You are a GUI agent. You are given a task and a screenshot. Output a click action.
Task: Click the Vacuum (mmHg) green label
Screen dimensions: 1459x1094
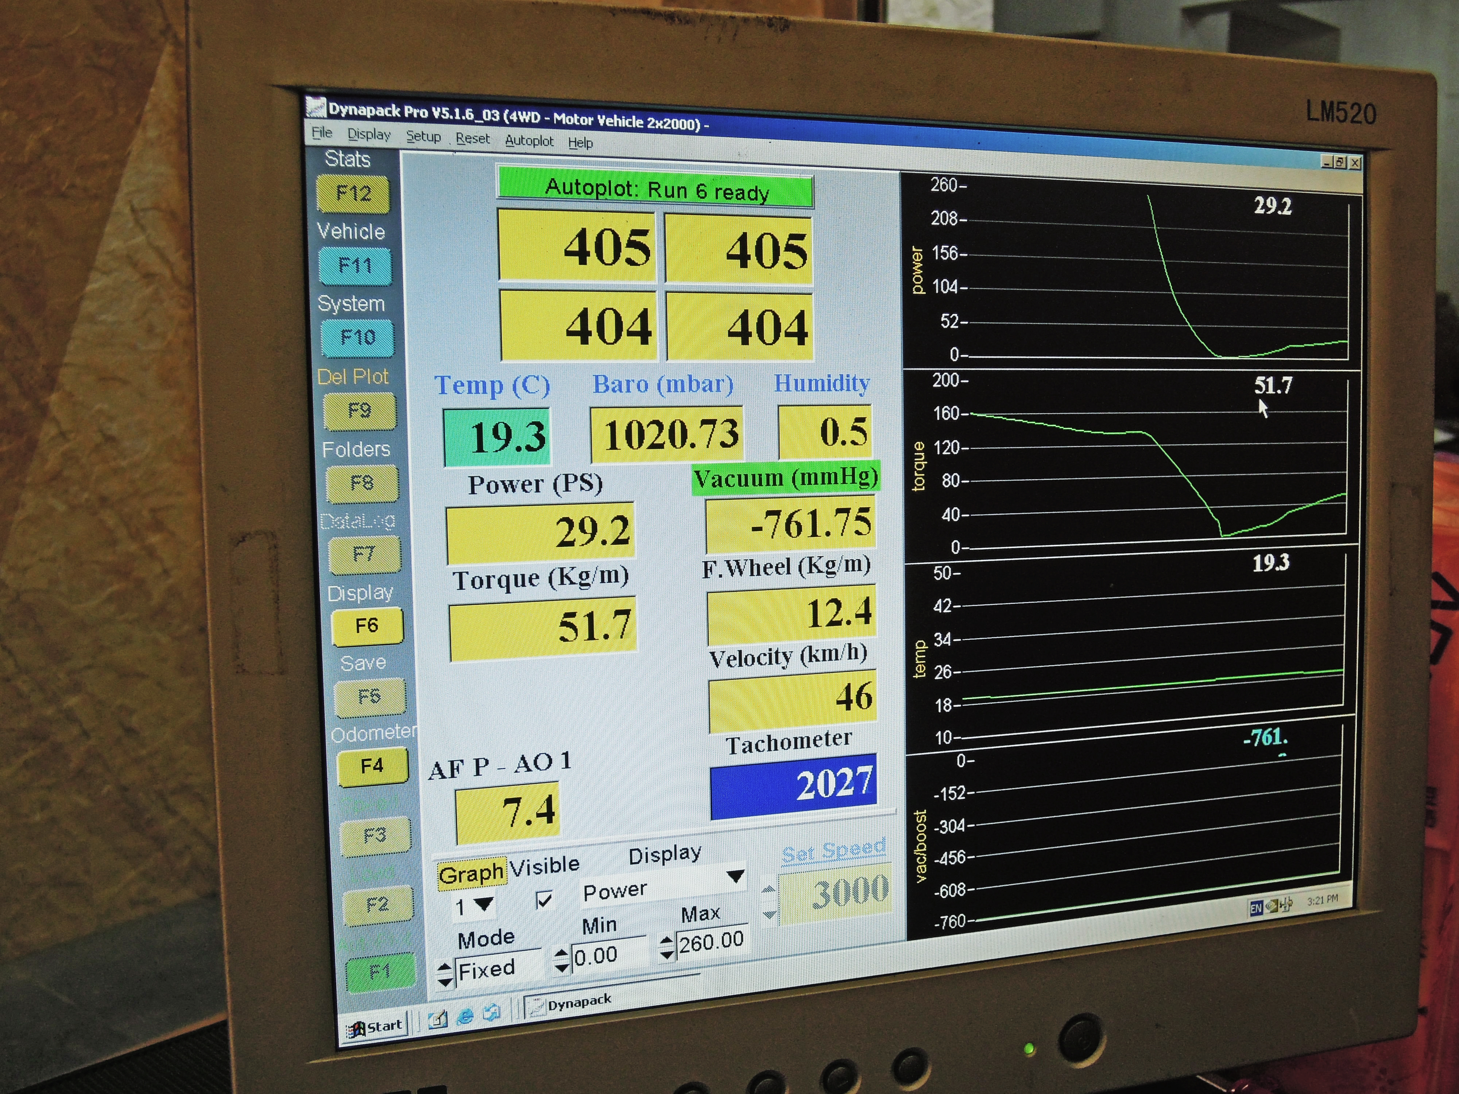tap(786, 477)
